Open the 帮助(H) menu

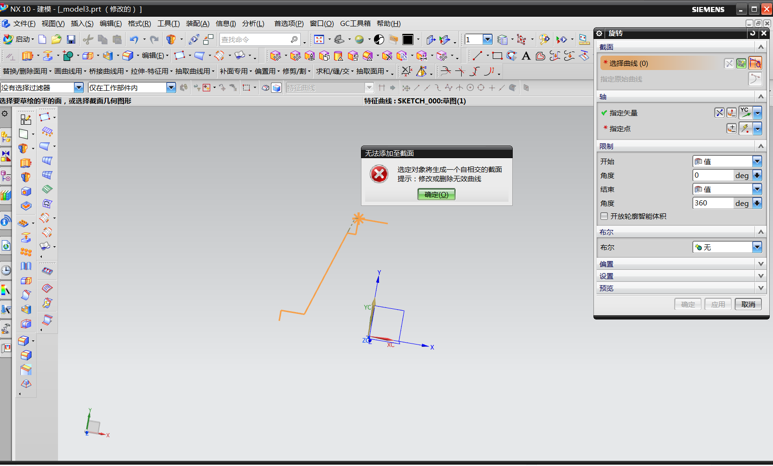[x=388, y=24]
